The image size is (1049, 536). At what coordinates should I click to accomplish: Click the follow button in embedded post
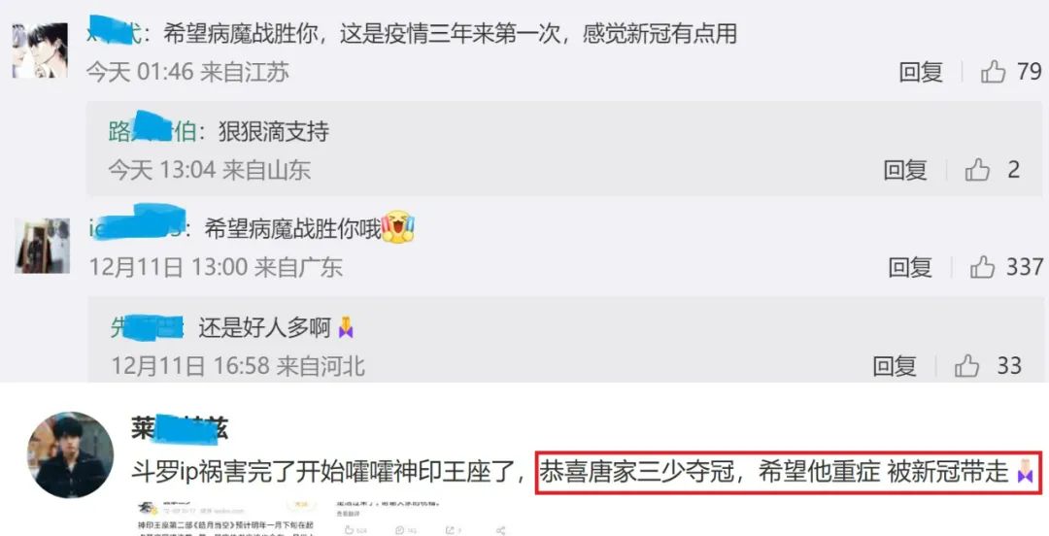click(x=301, y=504)
